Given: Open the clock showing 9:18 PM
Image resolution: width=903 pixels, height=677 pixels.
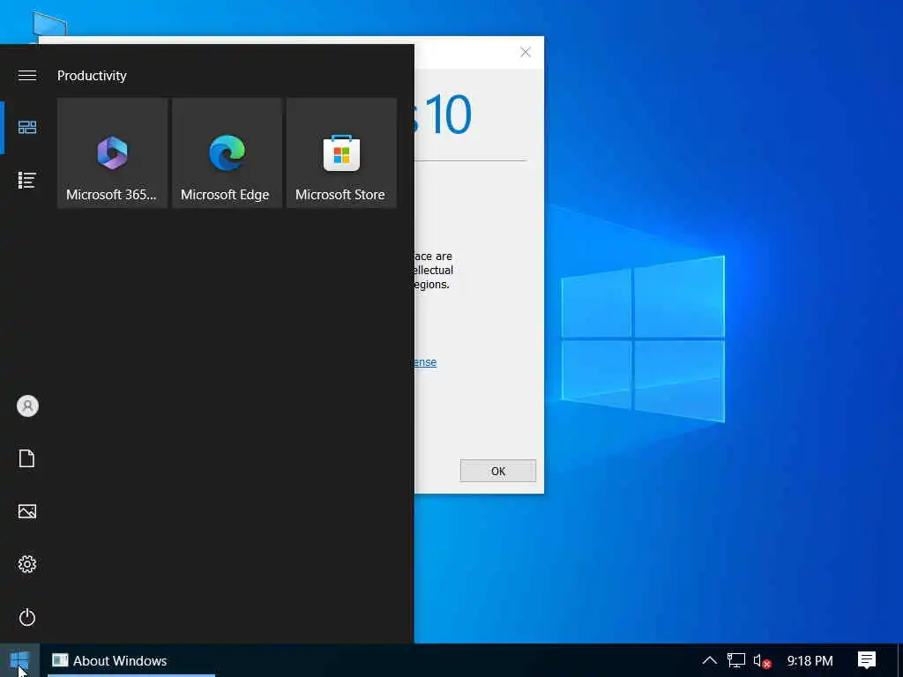Looking at the screenshot, I should [x=810, y=661].
